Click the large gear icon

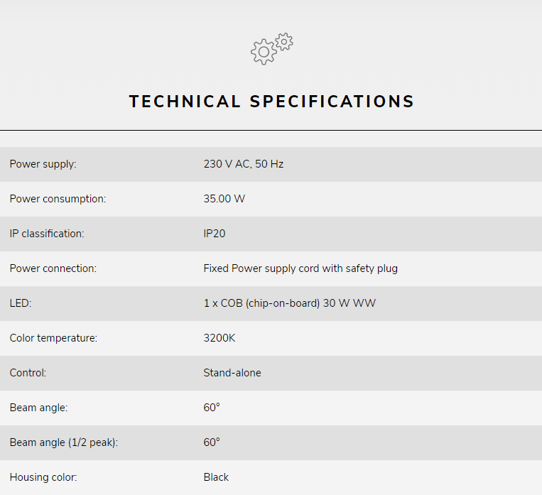click(x=264, y=52)
